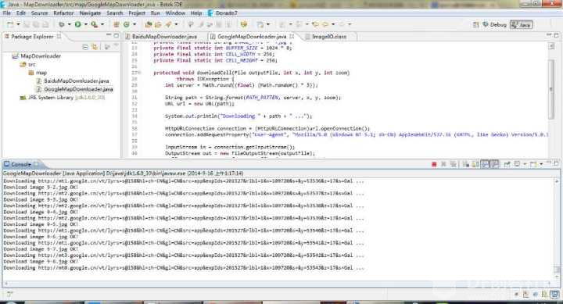Click the editor vertical scrollbar

tap(551, 90)
